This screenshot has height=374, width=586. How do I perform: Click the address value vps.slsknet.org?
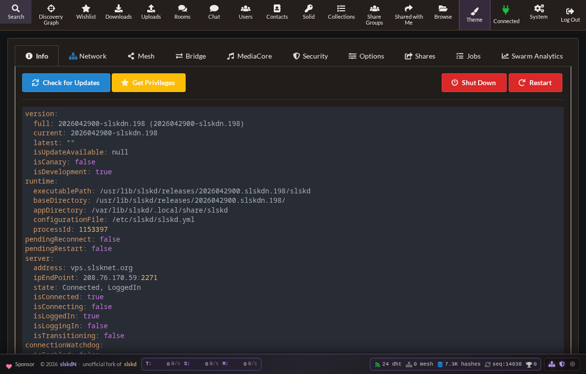point(101,268)
